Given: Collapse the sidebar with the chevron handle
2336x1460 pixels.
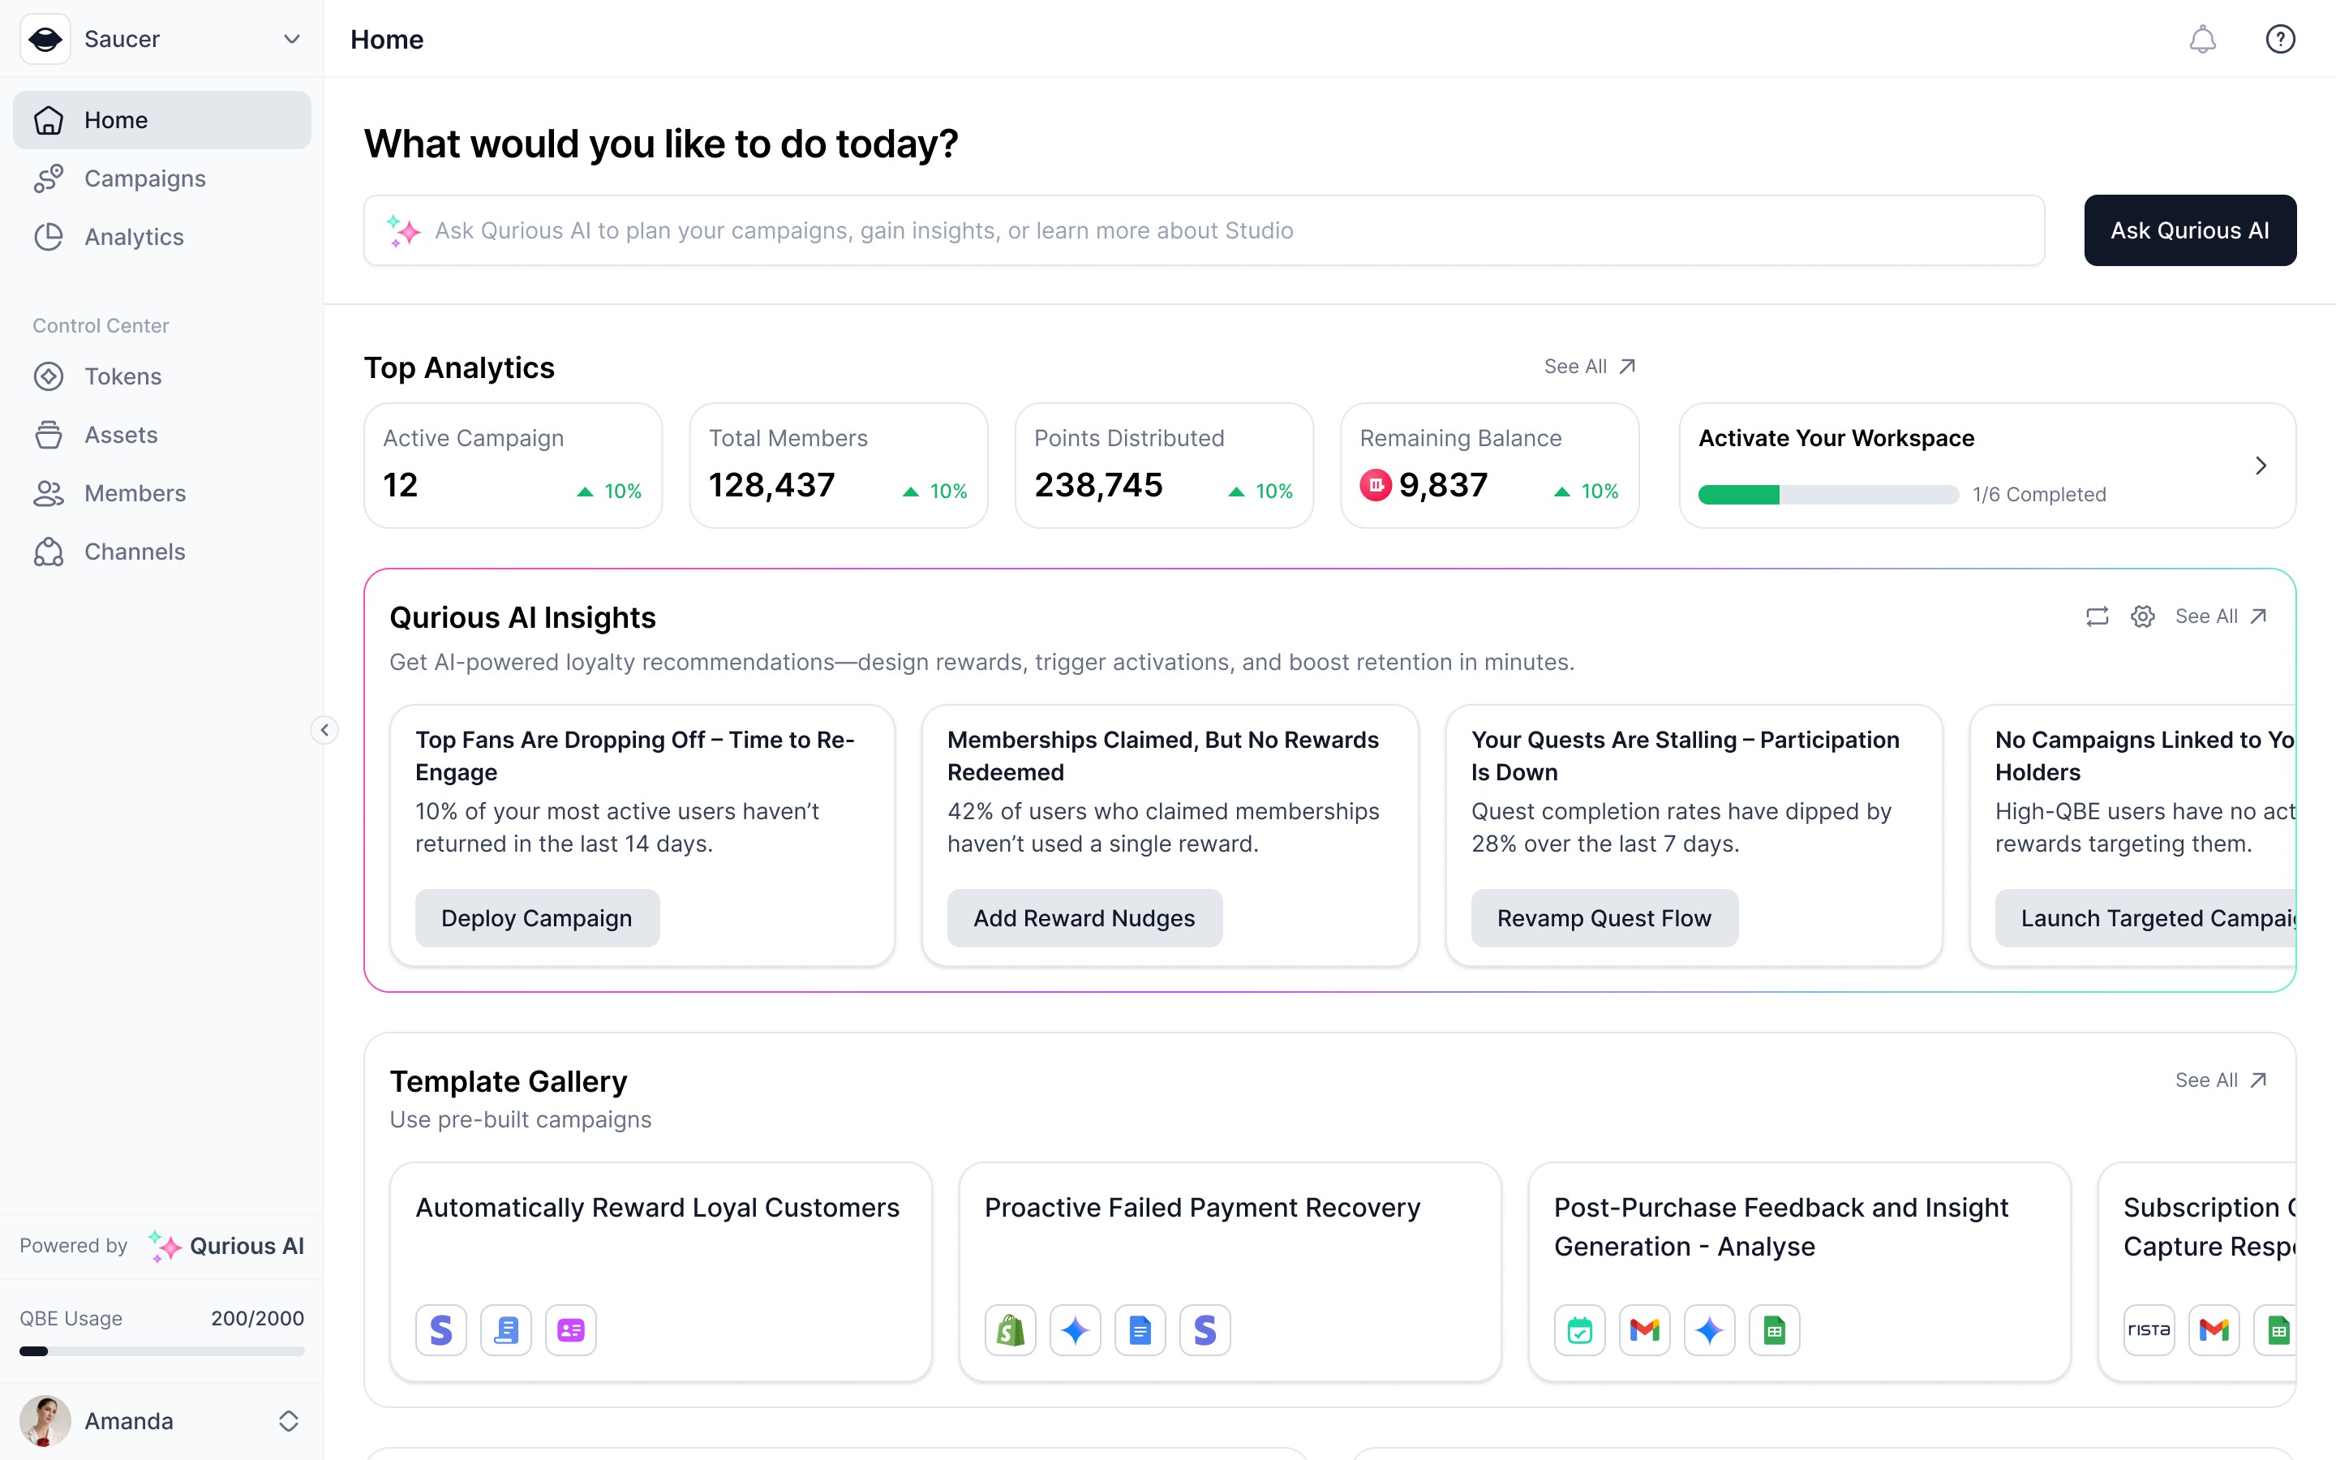Looking at the screenshot, I should (324, 730).
